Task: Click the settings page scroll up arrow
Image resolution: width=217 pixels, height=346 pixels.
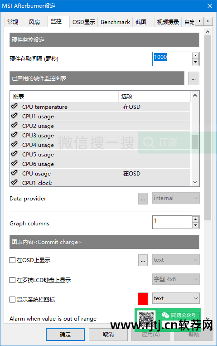Action: 207,32
